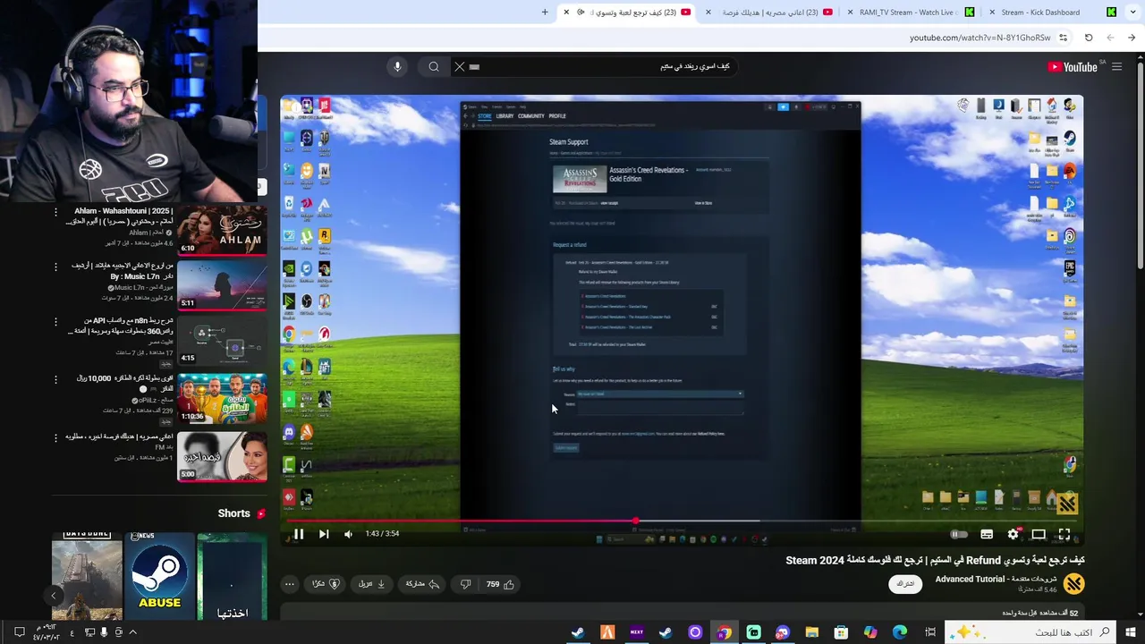
Task: Open the share button under video
Action: 422,584
